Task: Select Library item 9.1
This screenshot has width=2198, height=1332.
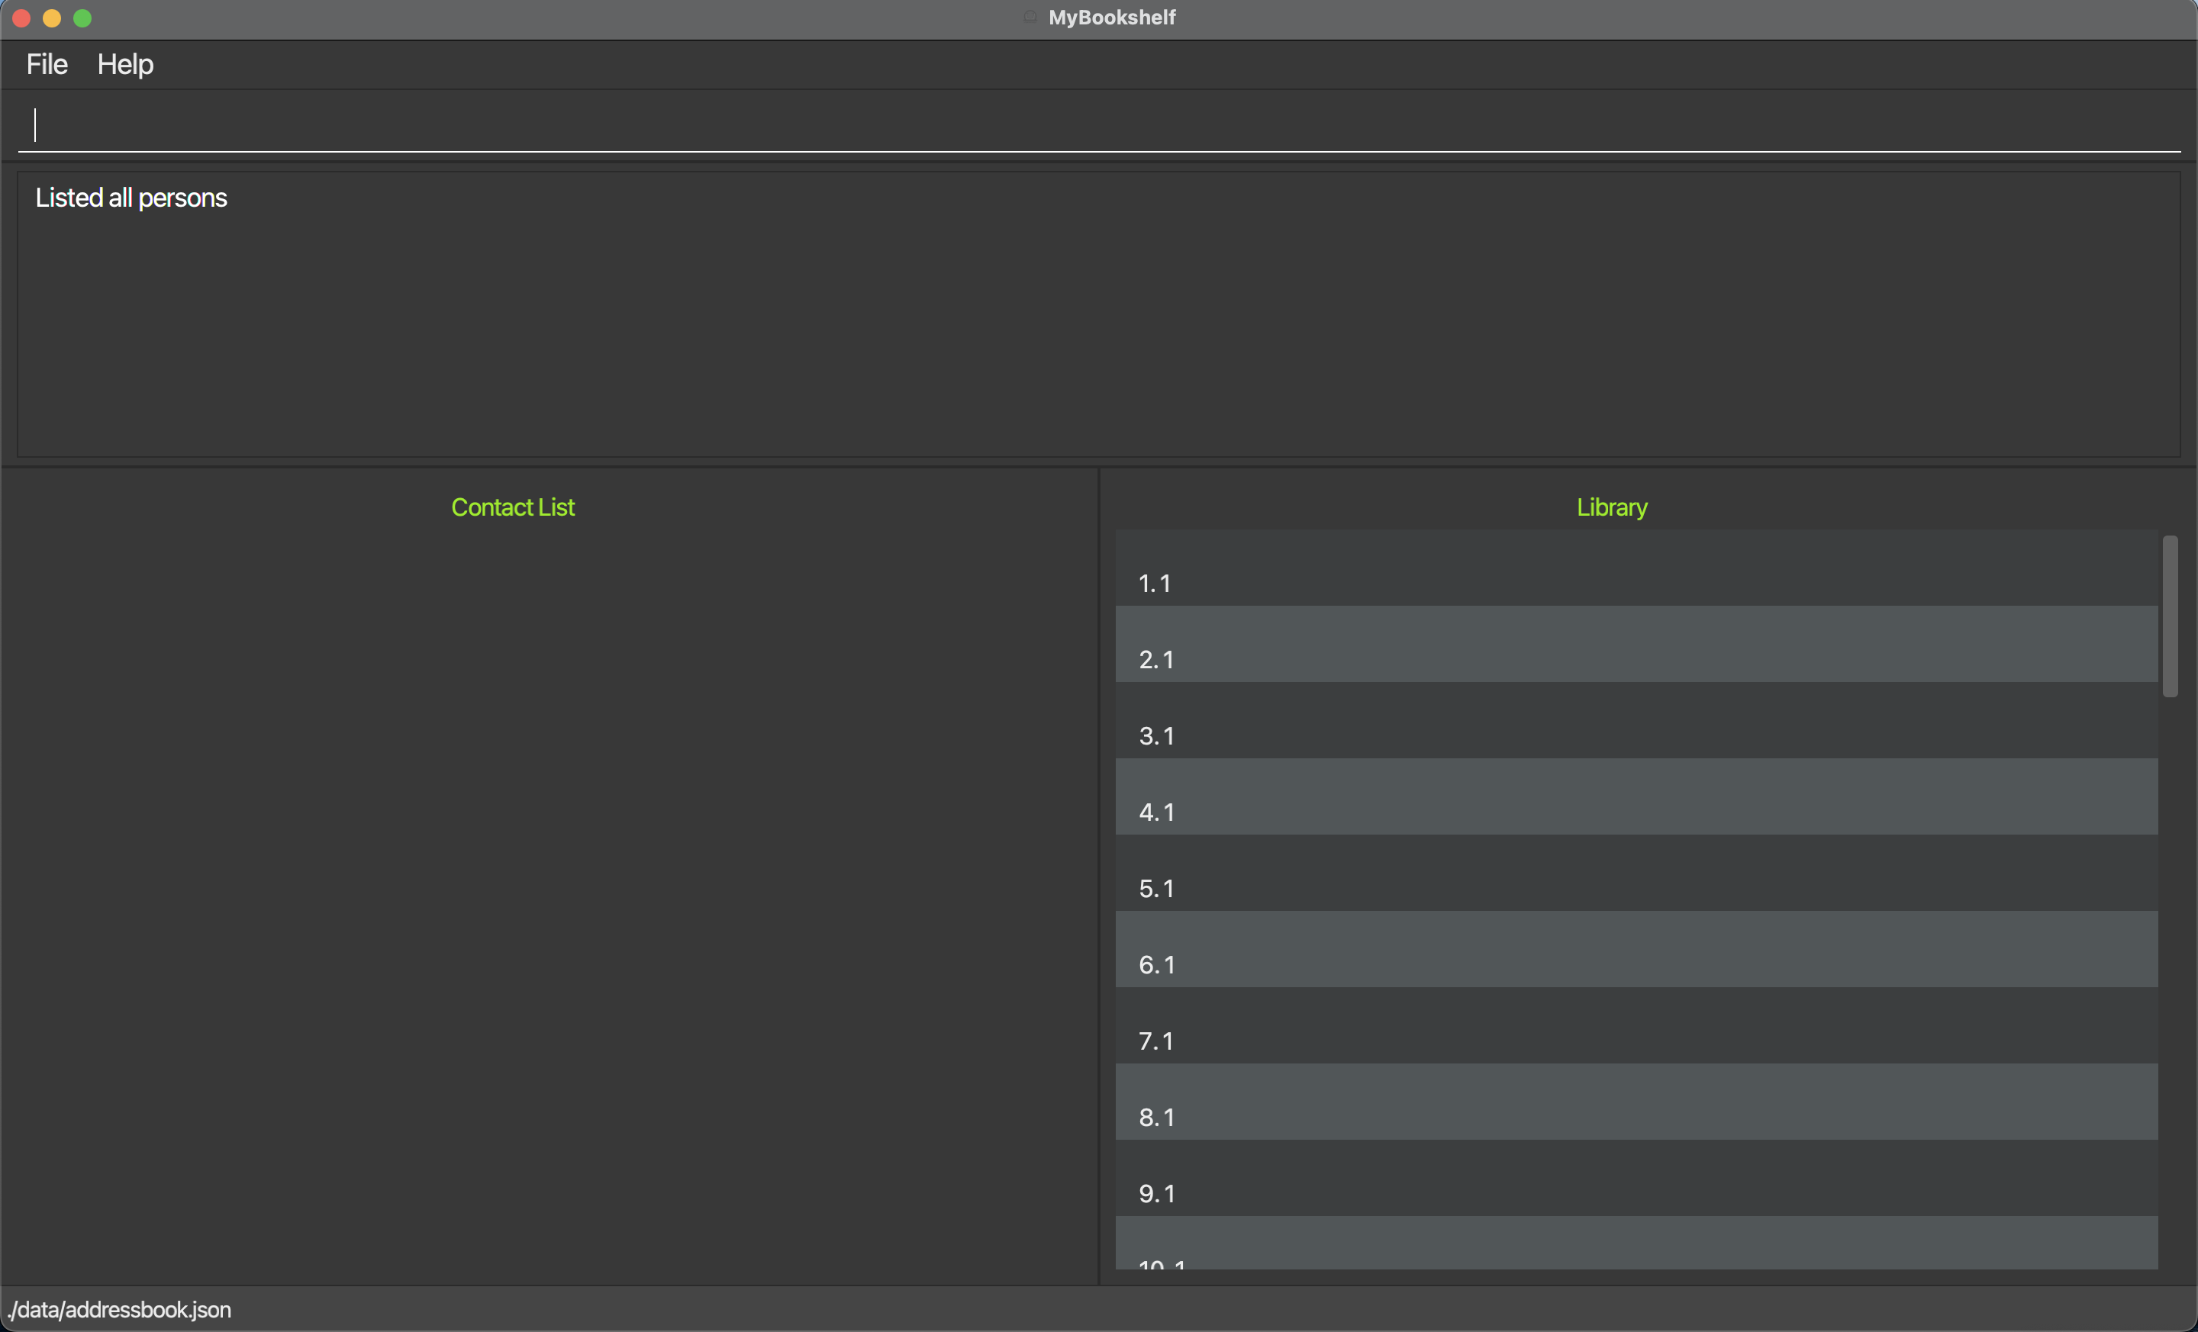Action: [1635, 1179]
